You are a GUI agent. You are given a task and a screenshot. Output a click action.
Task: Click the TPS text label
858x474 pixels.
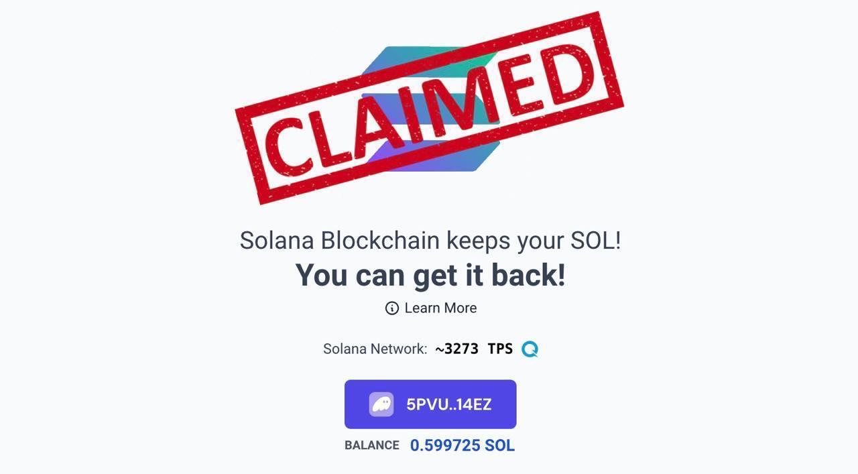(x=500, y=349)
